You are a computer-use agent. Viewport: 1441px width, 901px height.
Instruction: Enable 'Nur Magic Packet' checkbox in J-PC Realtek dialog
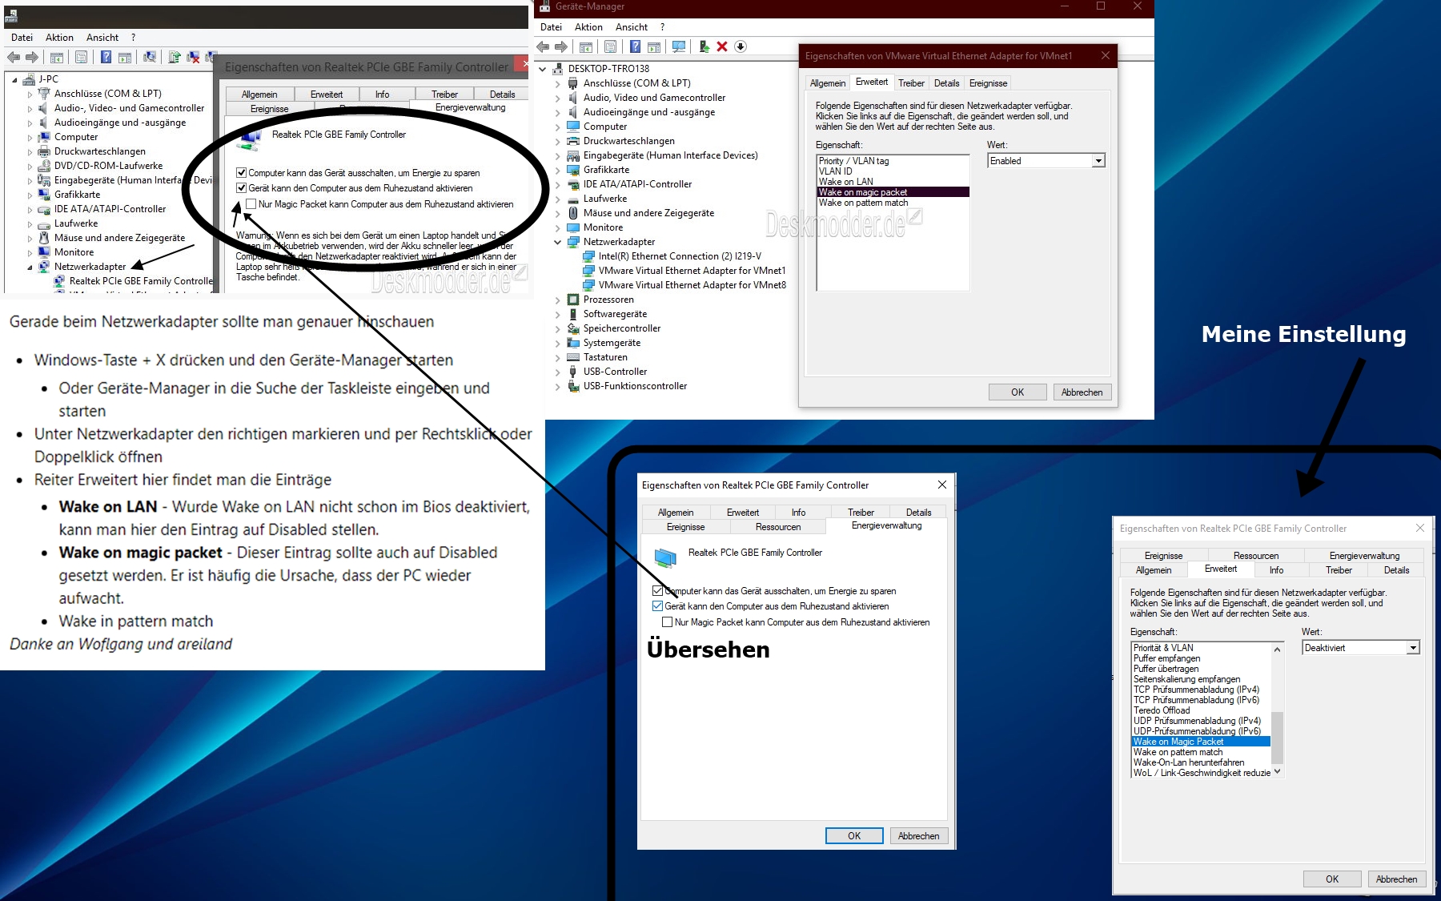pyautogui.click(x=251, y=204)
